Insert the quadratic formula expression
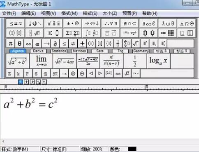The width and height of the screenshot is (199, 152). click(x=88, y=61)
